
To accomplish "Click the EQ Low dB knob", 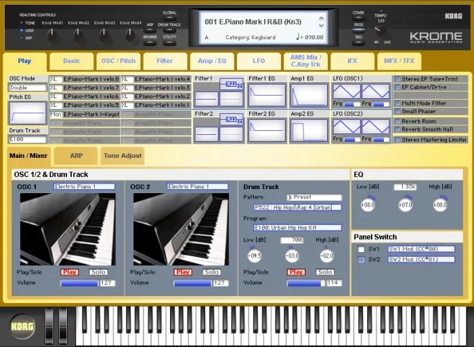I will (x=368, y=205).
